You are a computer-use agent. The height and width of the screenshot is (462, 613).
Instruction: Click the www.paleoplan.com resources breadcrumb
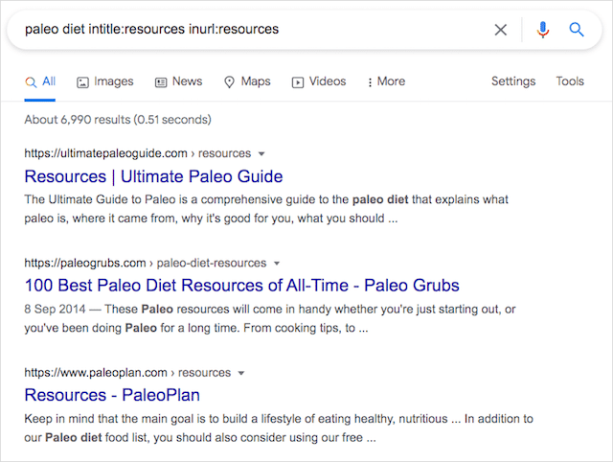[x=127, y=373]
